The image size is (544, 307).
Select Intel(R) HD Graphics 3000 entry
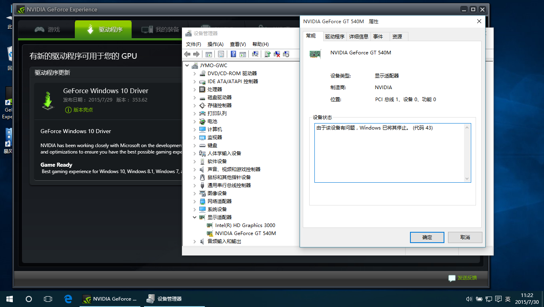pyautogui.click(x=245, y=225)
